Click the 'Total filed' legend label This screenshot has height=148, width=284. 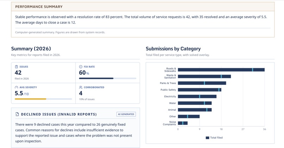pyautogui.click(x=216, y=138)
